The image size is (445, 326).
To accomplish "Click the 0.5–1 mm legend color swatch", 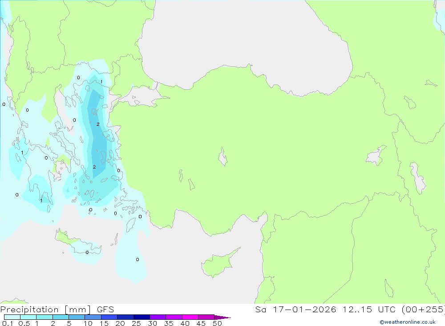I will [28, 317].
